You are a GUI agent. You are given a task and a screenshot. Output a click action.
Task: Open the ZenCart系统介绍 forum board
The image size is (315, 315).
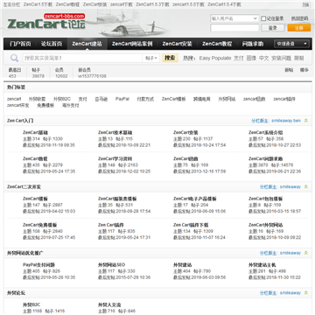[266, 132]
